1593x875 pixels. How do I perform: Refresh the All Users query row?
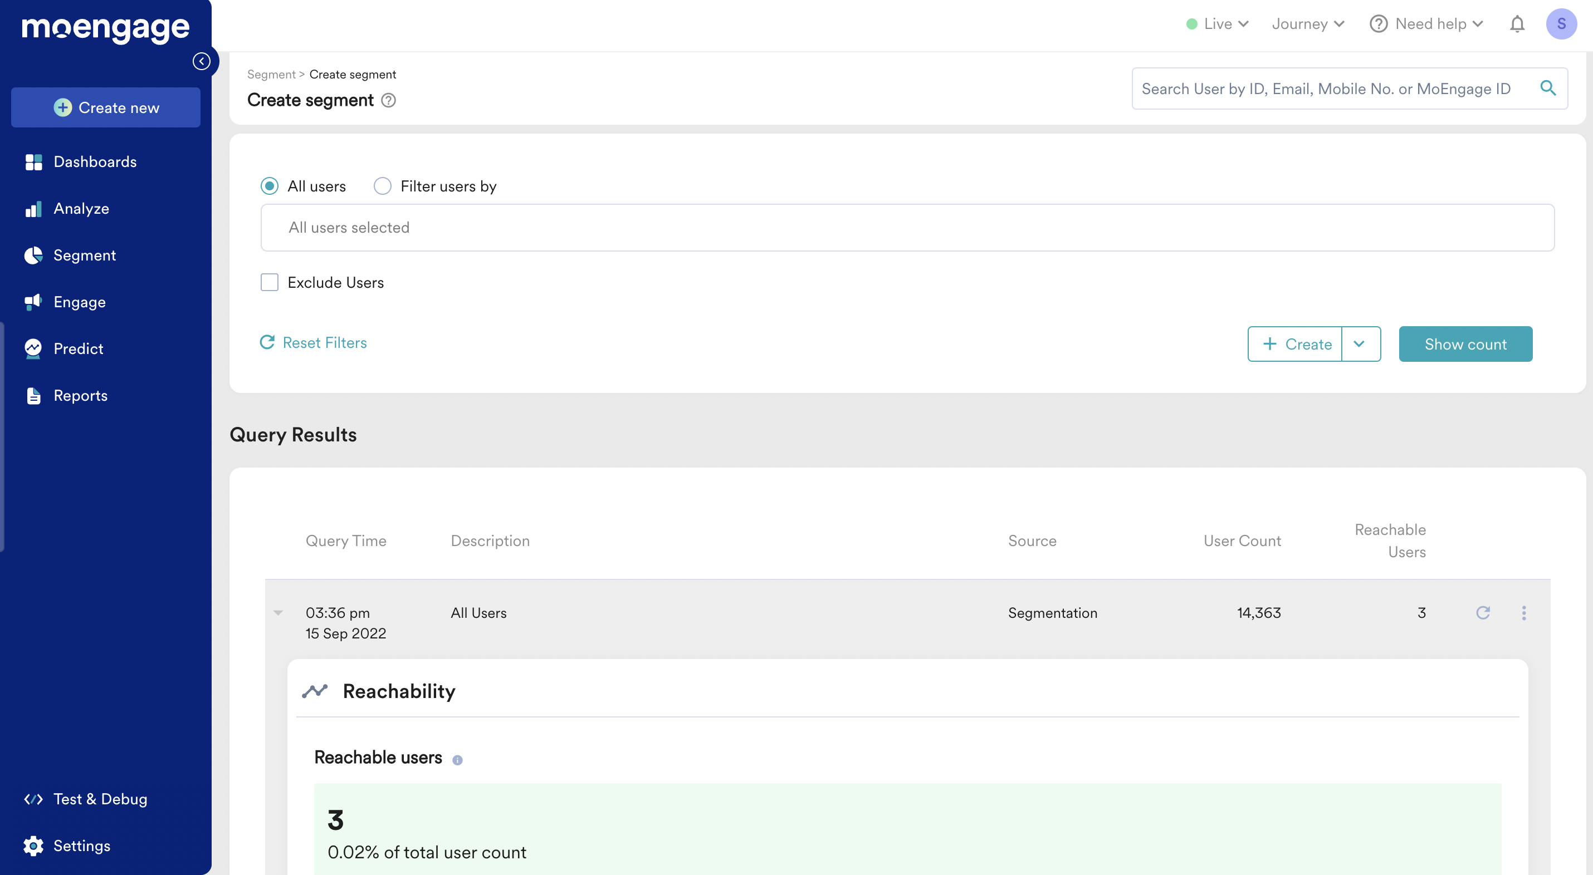1482,612
